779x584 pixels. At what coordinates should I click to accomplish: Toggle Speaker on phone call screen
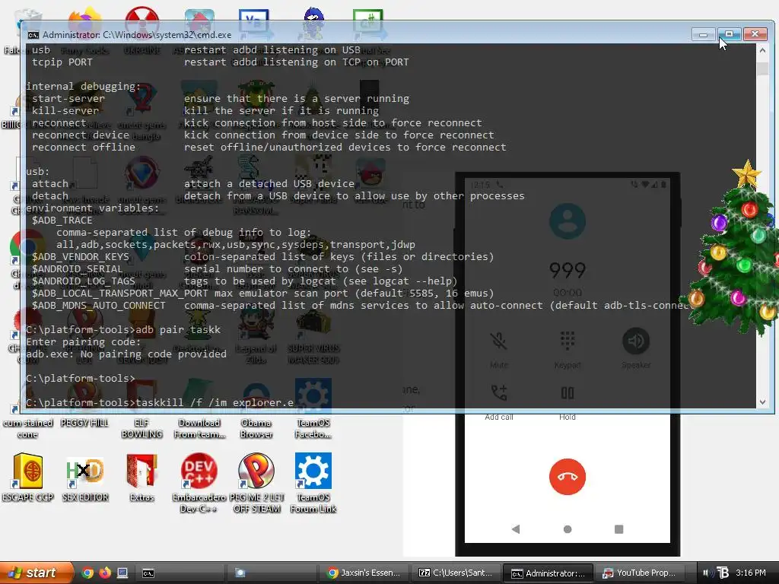point(635,341)
